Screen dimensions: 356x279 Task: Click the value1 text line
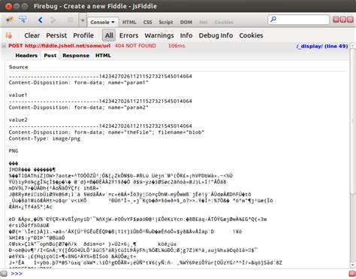click(18, 95)
